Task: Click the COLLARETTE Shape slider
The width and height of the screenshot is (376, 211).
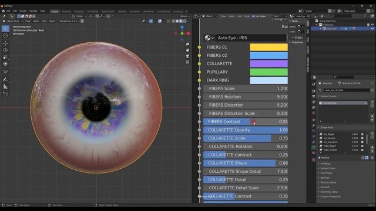Action: point(246,163)
